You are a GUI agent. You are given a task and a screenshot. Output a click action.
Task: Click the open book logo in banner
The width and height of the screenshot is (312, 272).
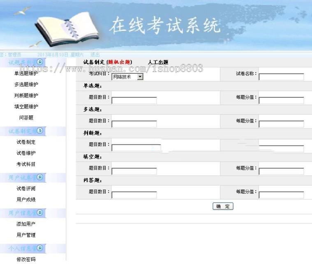click(67, 29)
